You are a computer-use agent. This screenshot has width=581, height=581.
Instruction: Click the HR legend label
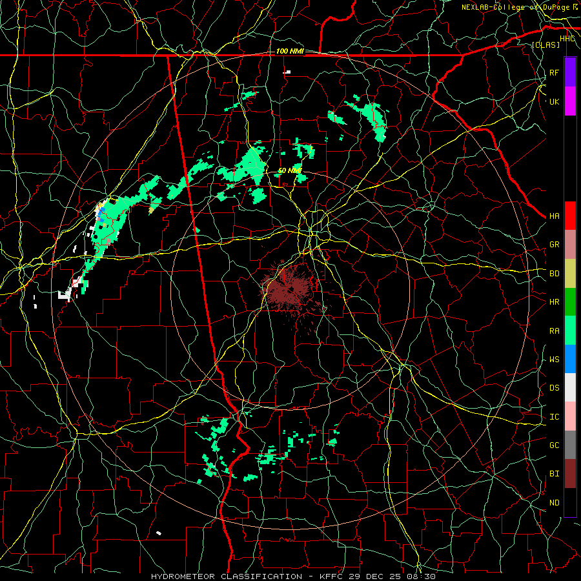pos(555,302)
